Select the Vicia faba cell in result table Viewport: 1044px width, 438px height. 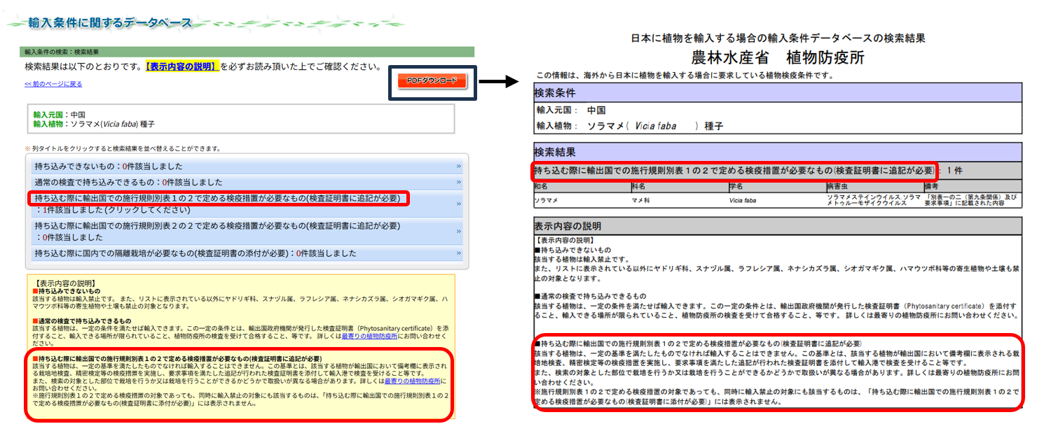point(743,199)
